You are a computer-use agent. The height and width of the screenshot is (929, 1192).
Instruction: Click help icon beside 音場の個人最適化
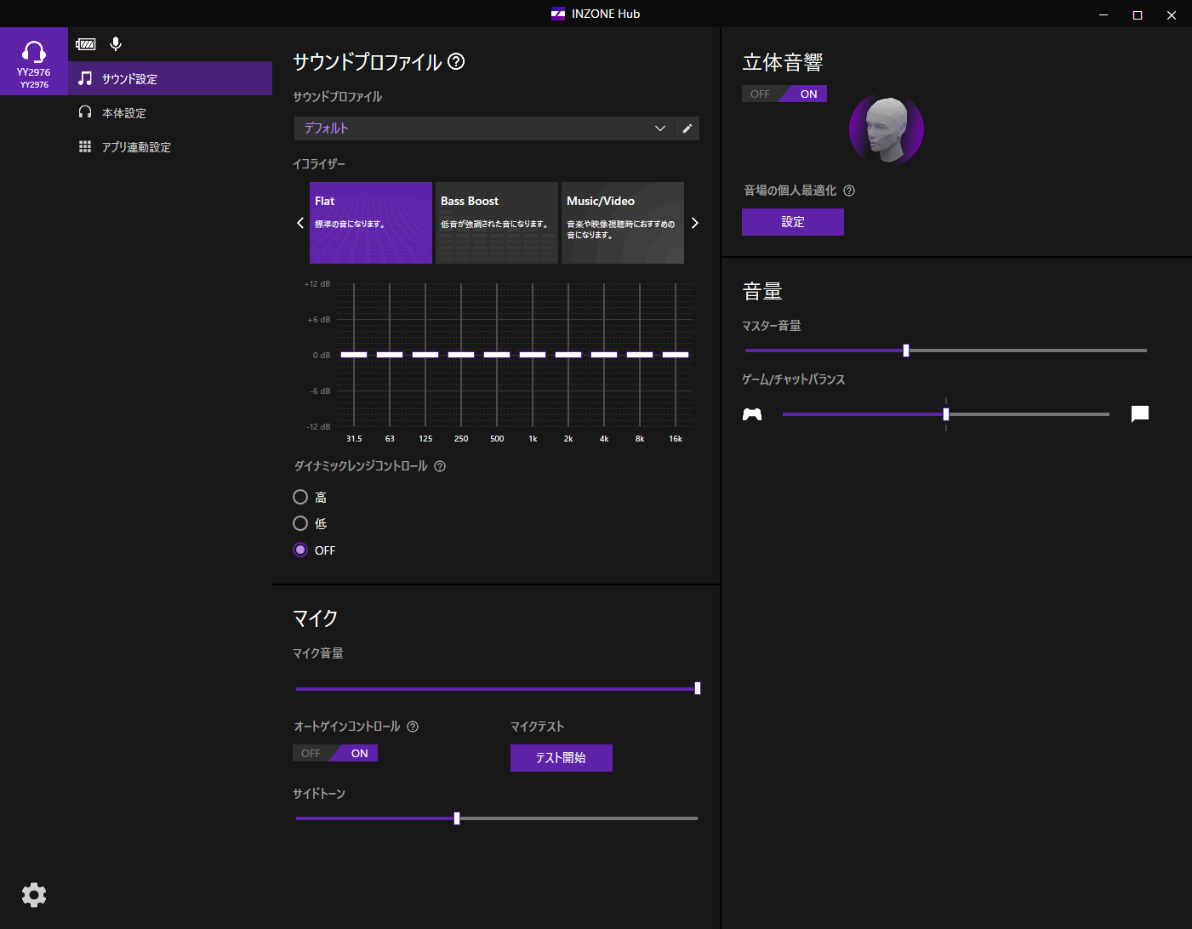[x=849, y=191]
